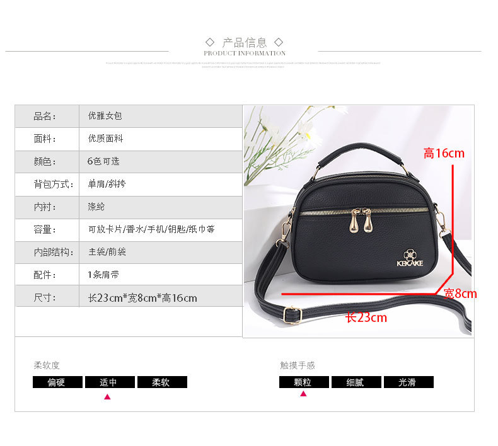Click the 偏硬 softness label

click(57, 382)
